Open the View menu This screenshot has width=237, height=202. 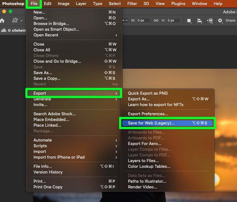coord(160,3)
